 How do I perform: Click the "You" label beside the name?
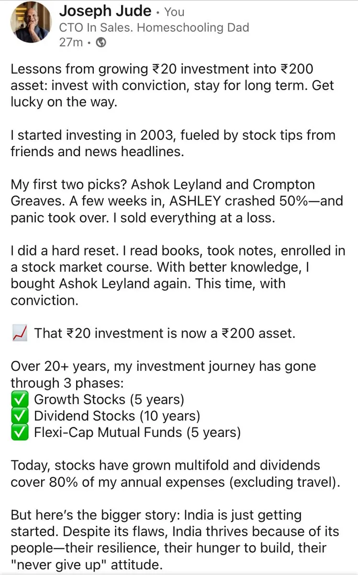174,12
